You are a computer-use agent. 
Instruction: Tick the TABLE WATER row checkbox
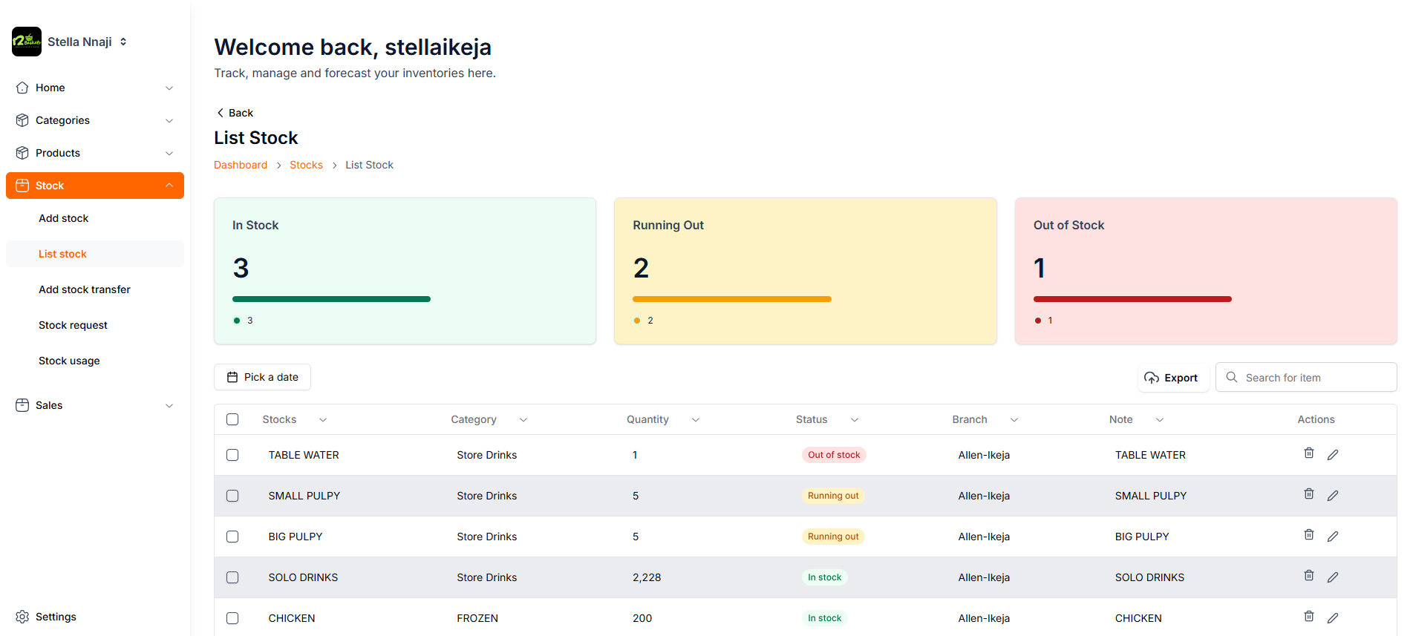point(232,455)
